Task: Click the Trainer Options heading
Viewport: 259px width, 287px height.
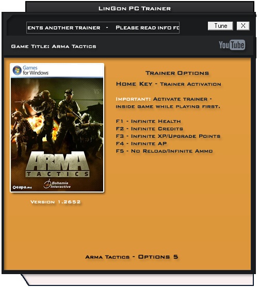Action: tap(177, 73)
